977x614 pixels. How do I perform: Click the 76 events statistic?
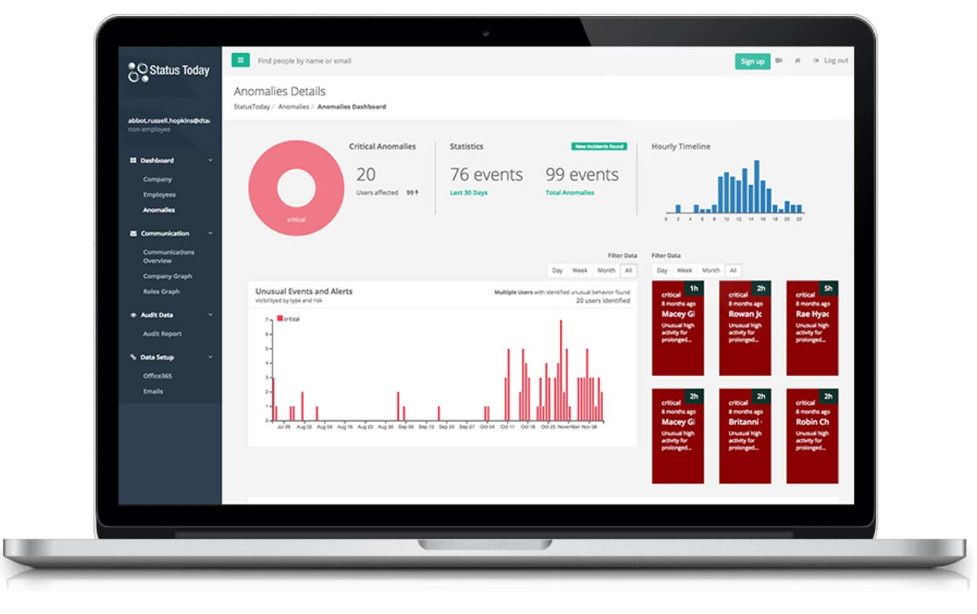click(x=486, y=174)
